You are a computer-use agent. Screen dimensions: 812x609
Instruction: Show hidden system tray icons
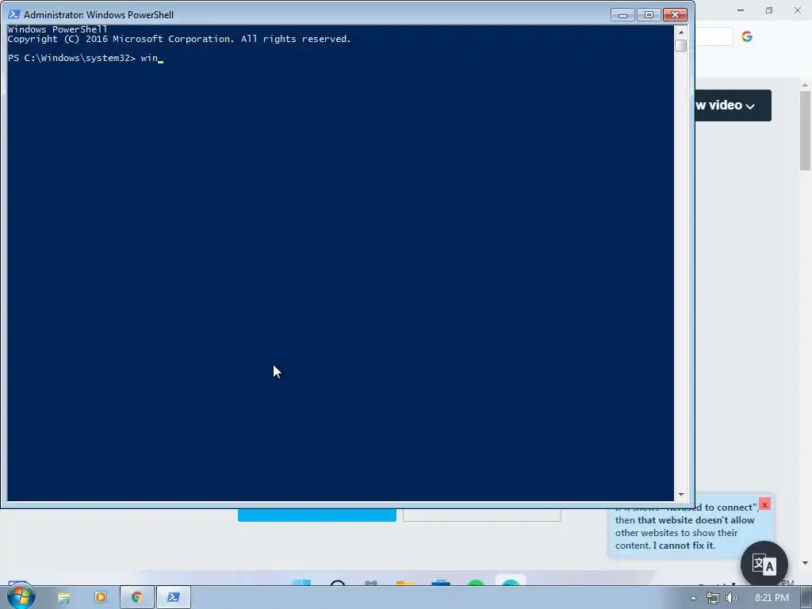tap(693, 598)
